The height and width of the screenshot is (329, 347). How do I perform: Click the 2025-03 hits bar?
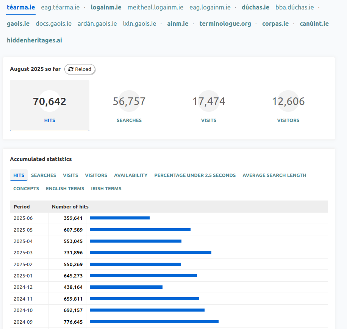click(150, 252)
